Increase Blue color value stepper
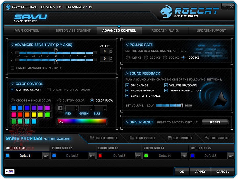The height and width of the screenshot is (179, 238). [105, 107]
